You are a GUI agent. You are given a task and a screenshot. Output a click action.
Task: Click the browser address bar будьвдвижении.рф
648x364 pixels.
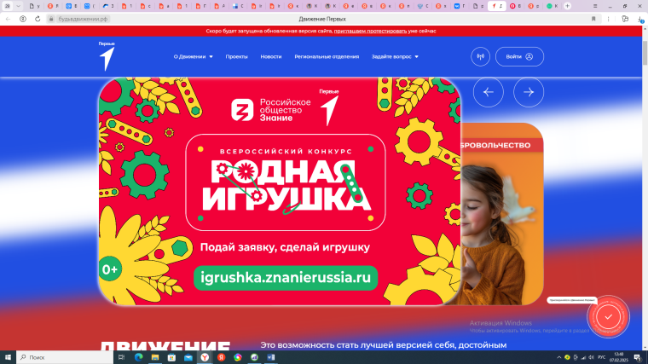click(83, 19)
